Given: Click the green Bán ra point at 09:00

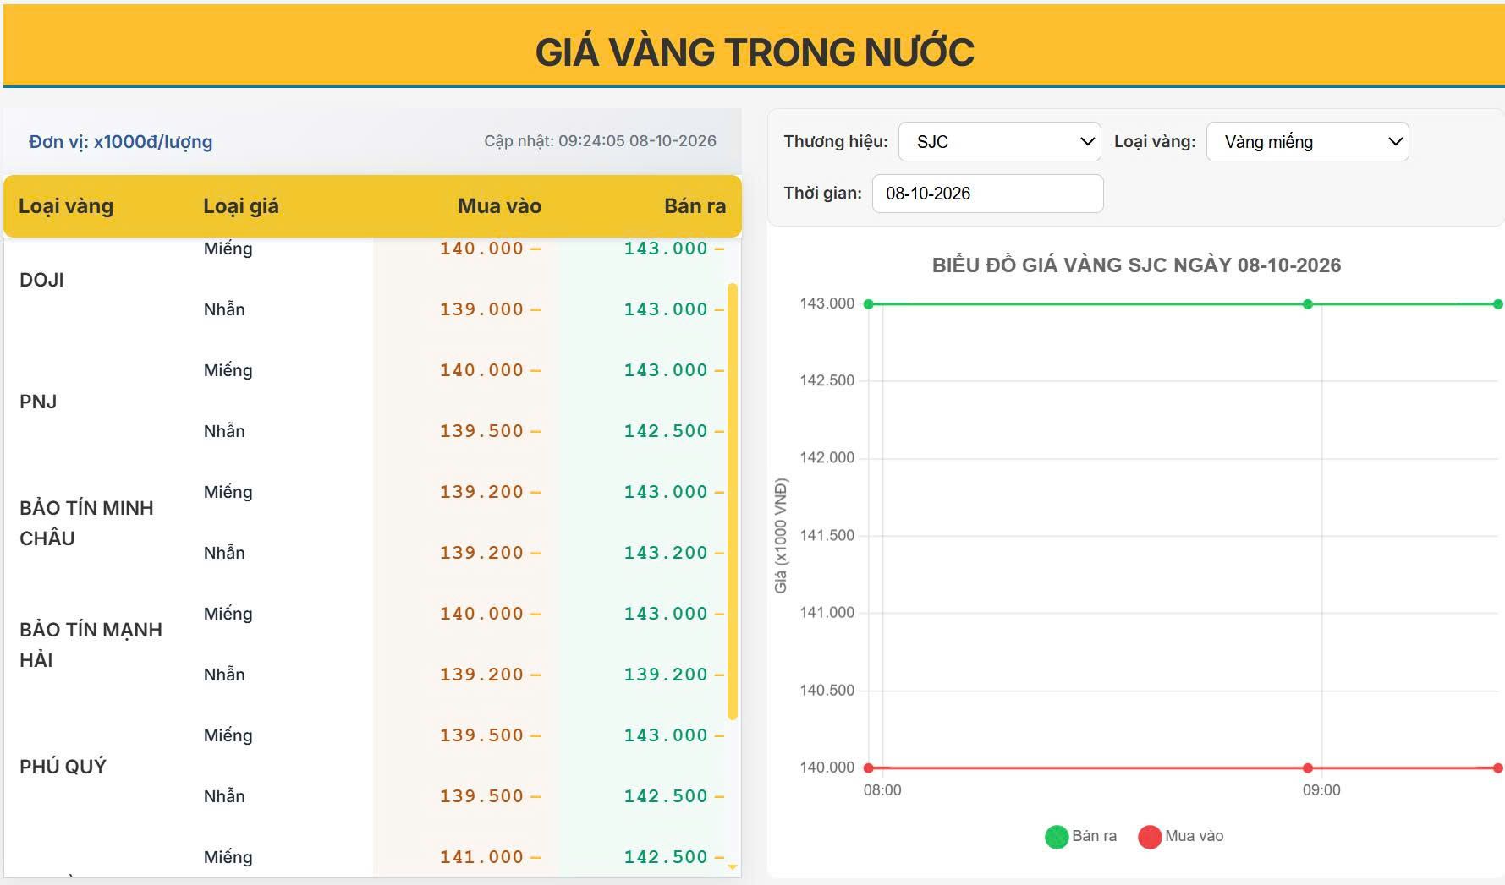Looking at the screenshot, I should tap(1308, 304).
